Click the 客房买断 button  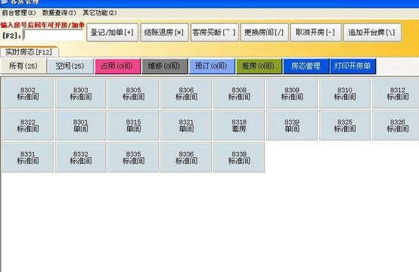pos(214,32)
